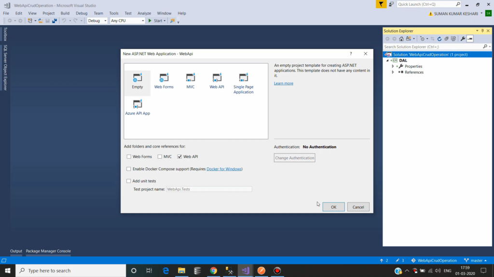Viewport: 494px width, 277px height.
Task: Click the Find in Files toolbar icon
Action: (x=172, y=21)
